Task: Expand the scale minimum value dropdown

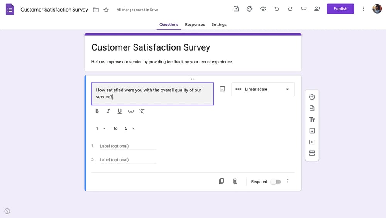Action: 100,128
